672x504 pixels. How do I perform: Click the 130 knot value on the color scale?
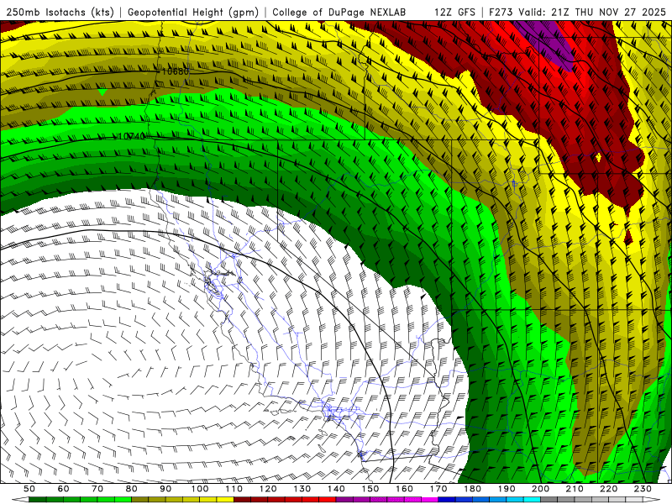click(302, 489)
